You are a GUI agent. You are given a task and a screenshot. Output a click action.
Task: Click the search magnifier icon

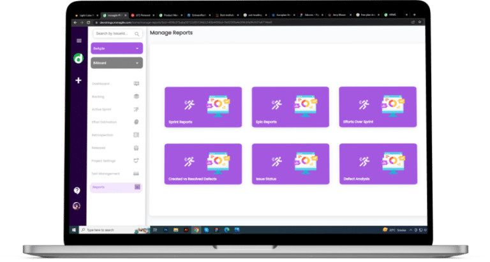137,34
